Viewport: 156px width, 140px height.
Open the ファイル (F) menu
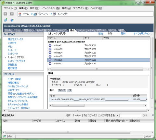[10, 8]
